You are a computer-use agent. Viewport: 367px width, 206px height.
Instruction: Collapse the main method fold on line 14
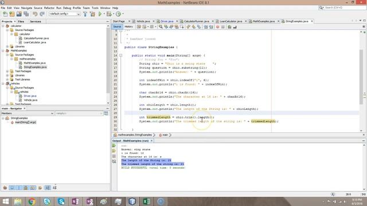point(121,56)
